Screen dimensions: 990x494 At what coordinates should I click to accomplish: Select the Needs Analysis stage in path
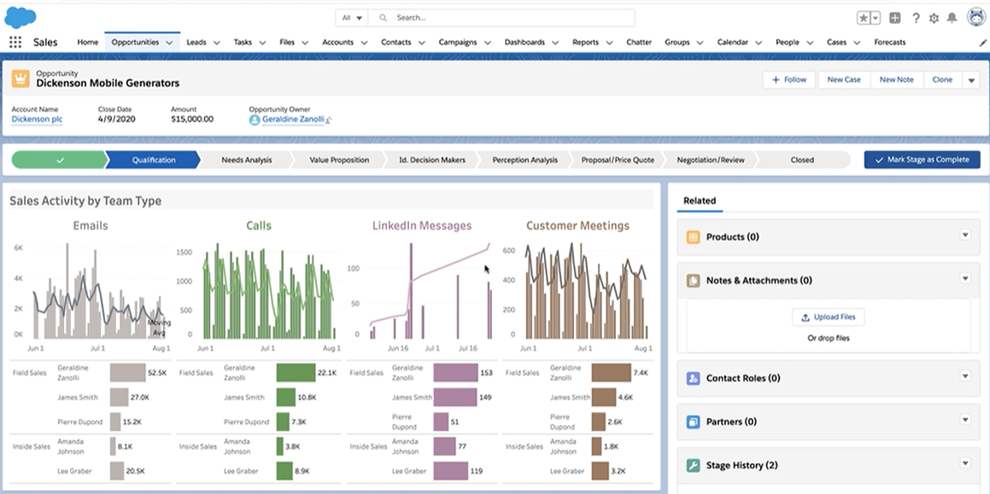pos(246,160)
